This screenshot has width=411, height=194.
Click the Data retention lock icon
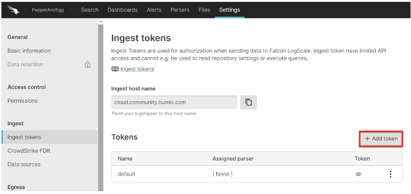tap(87, 65)
